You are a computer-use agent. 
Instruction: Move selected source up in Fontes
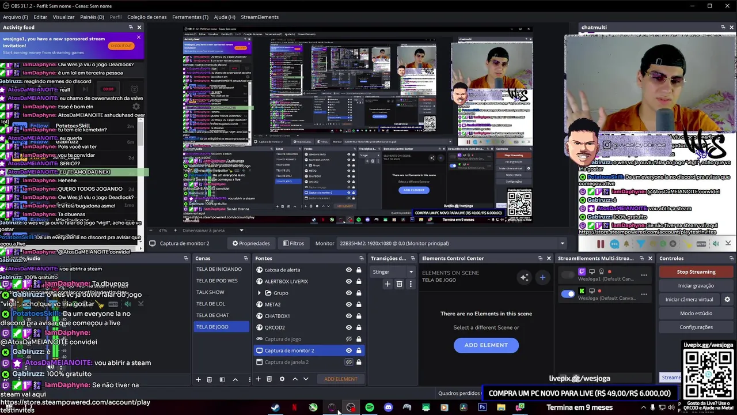point(295,379)
